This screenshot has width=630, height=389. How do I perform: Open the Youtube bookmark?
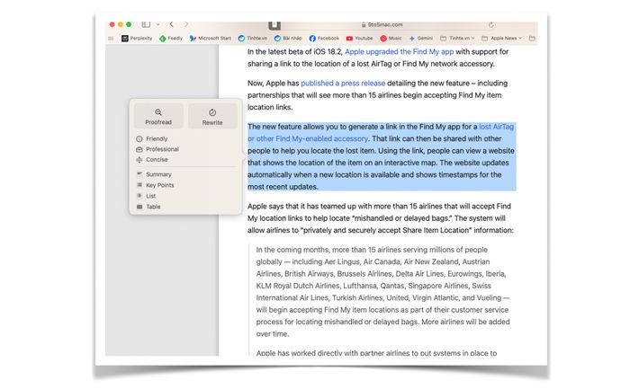pos(360,39)
